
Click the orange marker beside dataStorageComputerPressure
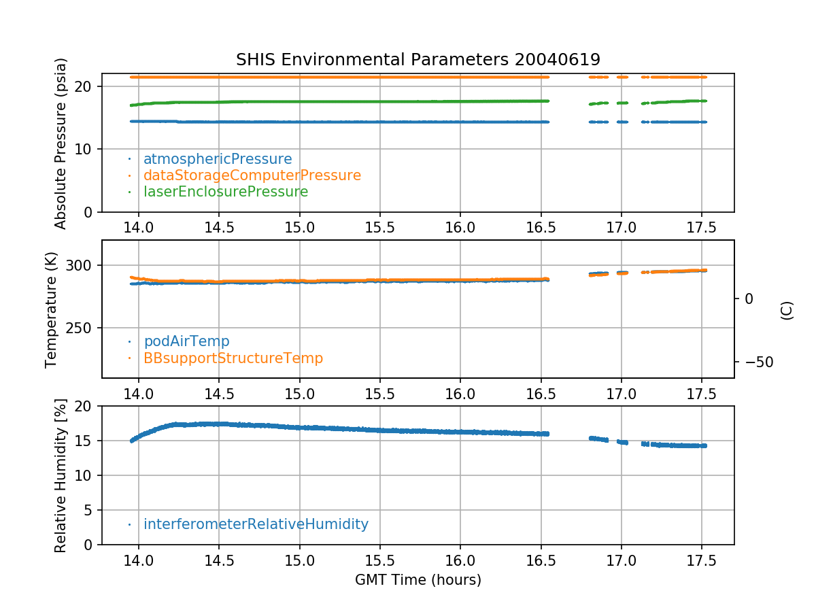pyautogui.click(x=129, y=175)
